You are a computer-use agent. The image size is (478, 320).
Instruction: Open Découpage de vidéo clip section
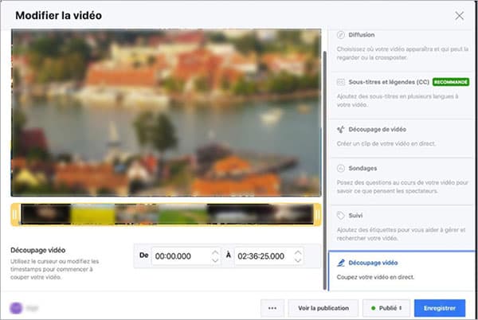pos(402,139)
